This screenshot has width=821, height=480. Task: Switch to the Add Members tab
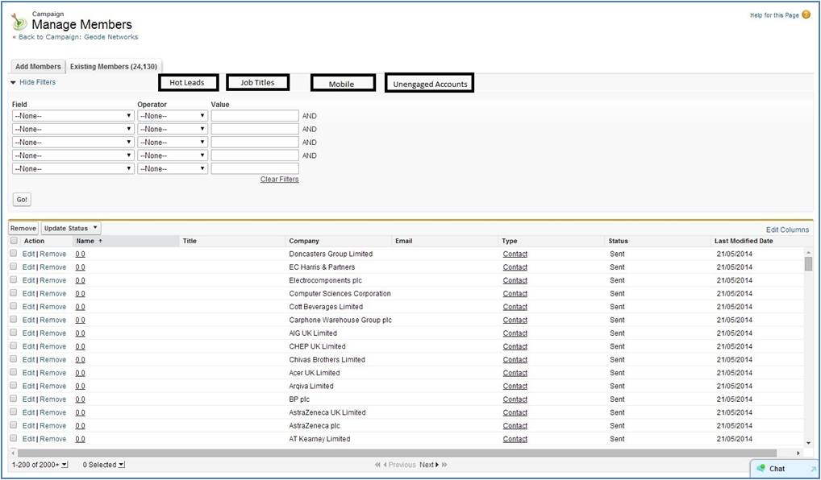tap(38, 67)
